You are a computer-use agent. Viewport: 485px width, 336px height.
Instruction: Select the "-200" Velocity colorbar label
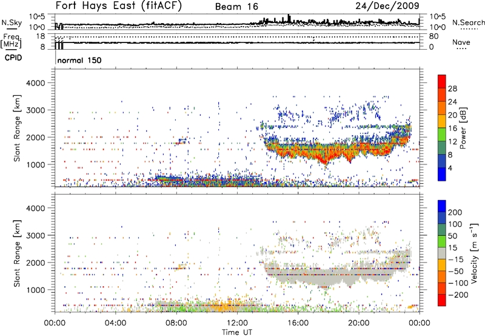tap(458, 295)
